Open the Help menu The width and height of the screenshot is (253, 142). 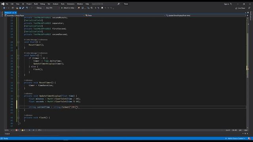click(87, 4)
